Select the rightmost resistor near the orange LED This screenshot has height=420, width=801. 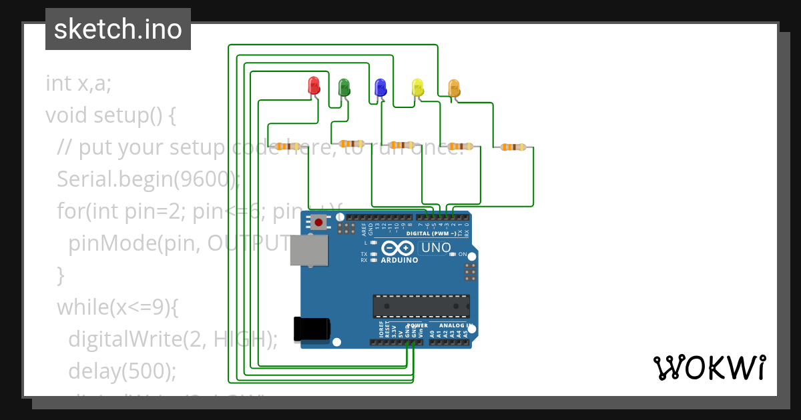pyautogui.click(x=513, y=148)
